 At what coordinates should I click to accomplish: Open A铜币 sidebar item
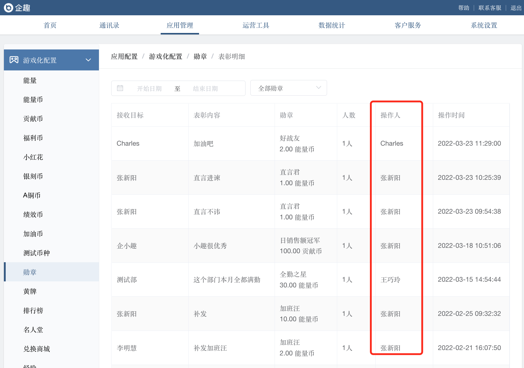click(x=51, y=195)
